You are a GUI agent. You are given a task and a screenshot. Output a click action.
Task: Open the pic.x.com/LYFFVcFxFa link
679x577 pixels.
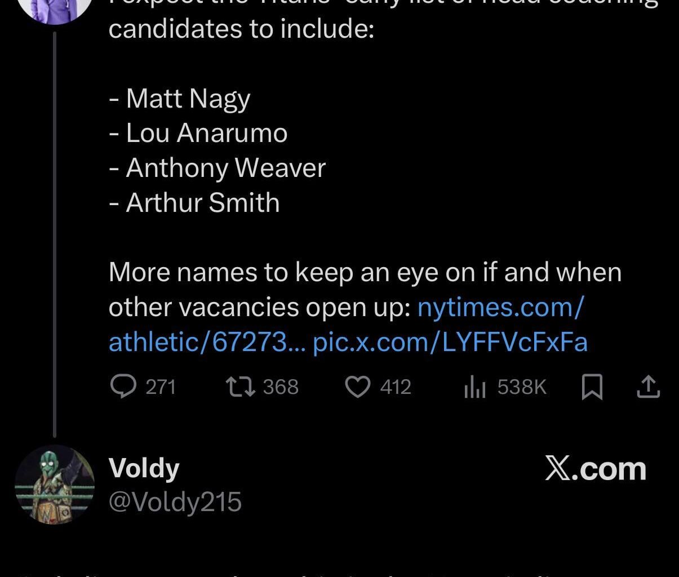(450, 342)
